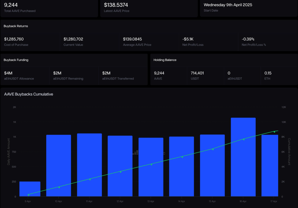The height and width of the screenshot is (208, 298).
Task: Click the tallest bar for 16 Apr
Action: click(x=243, y=157)
